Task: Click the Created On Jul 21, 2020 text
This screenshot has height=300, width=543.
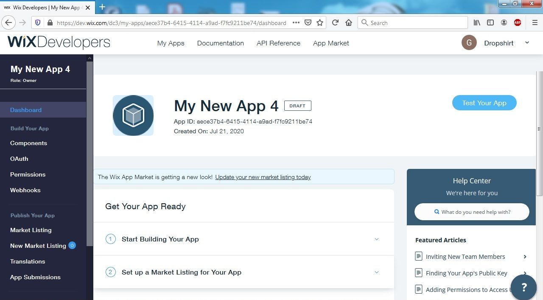Action: (x=209, y=131)
